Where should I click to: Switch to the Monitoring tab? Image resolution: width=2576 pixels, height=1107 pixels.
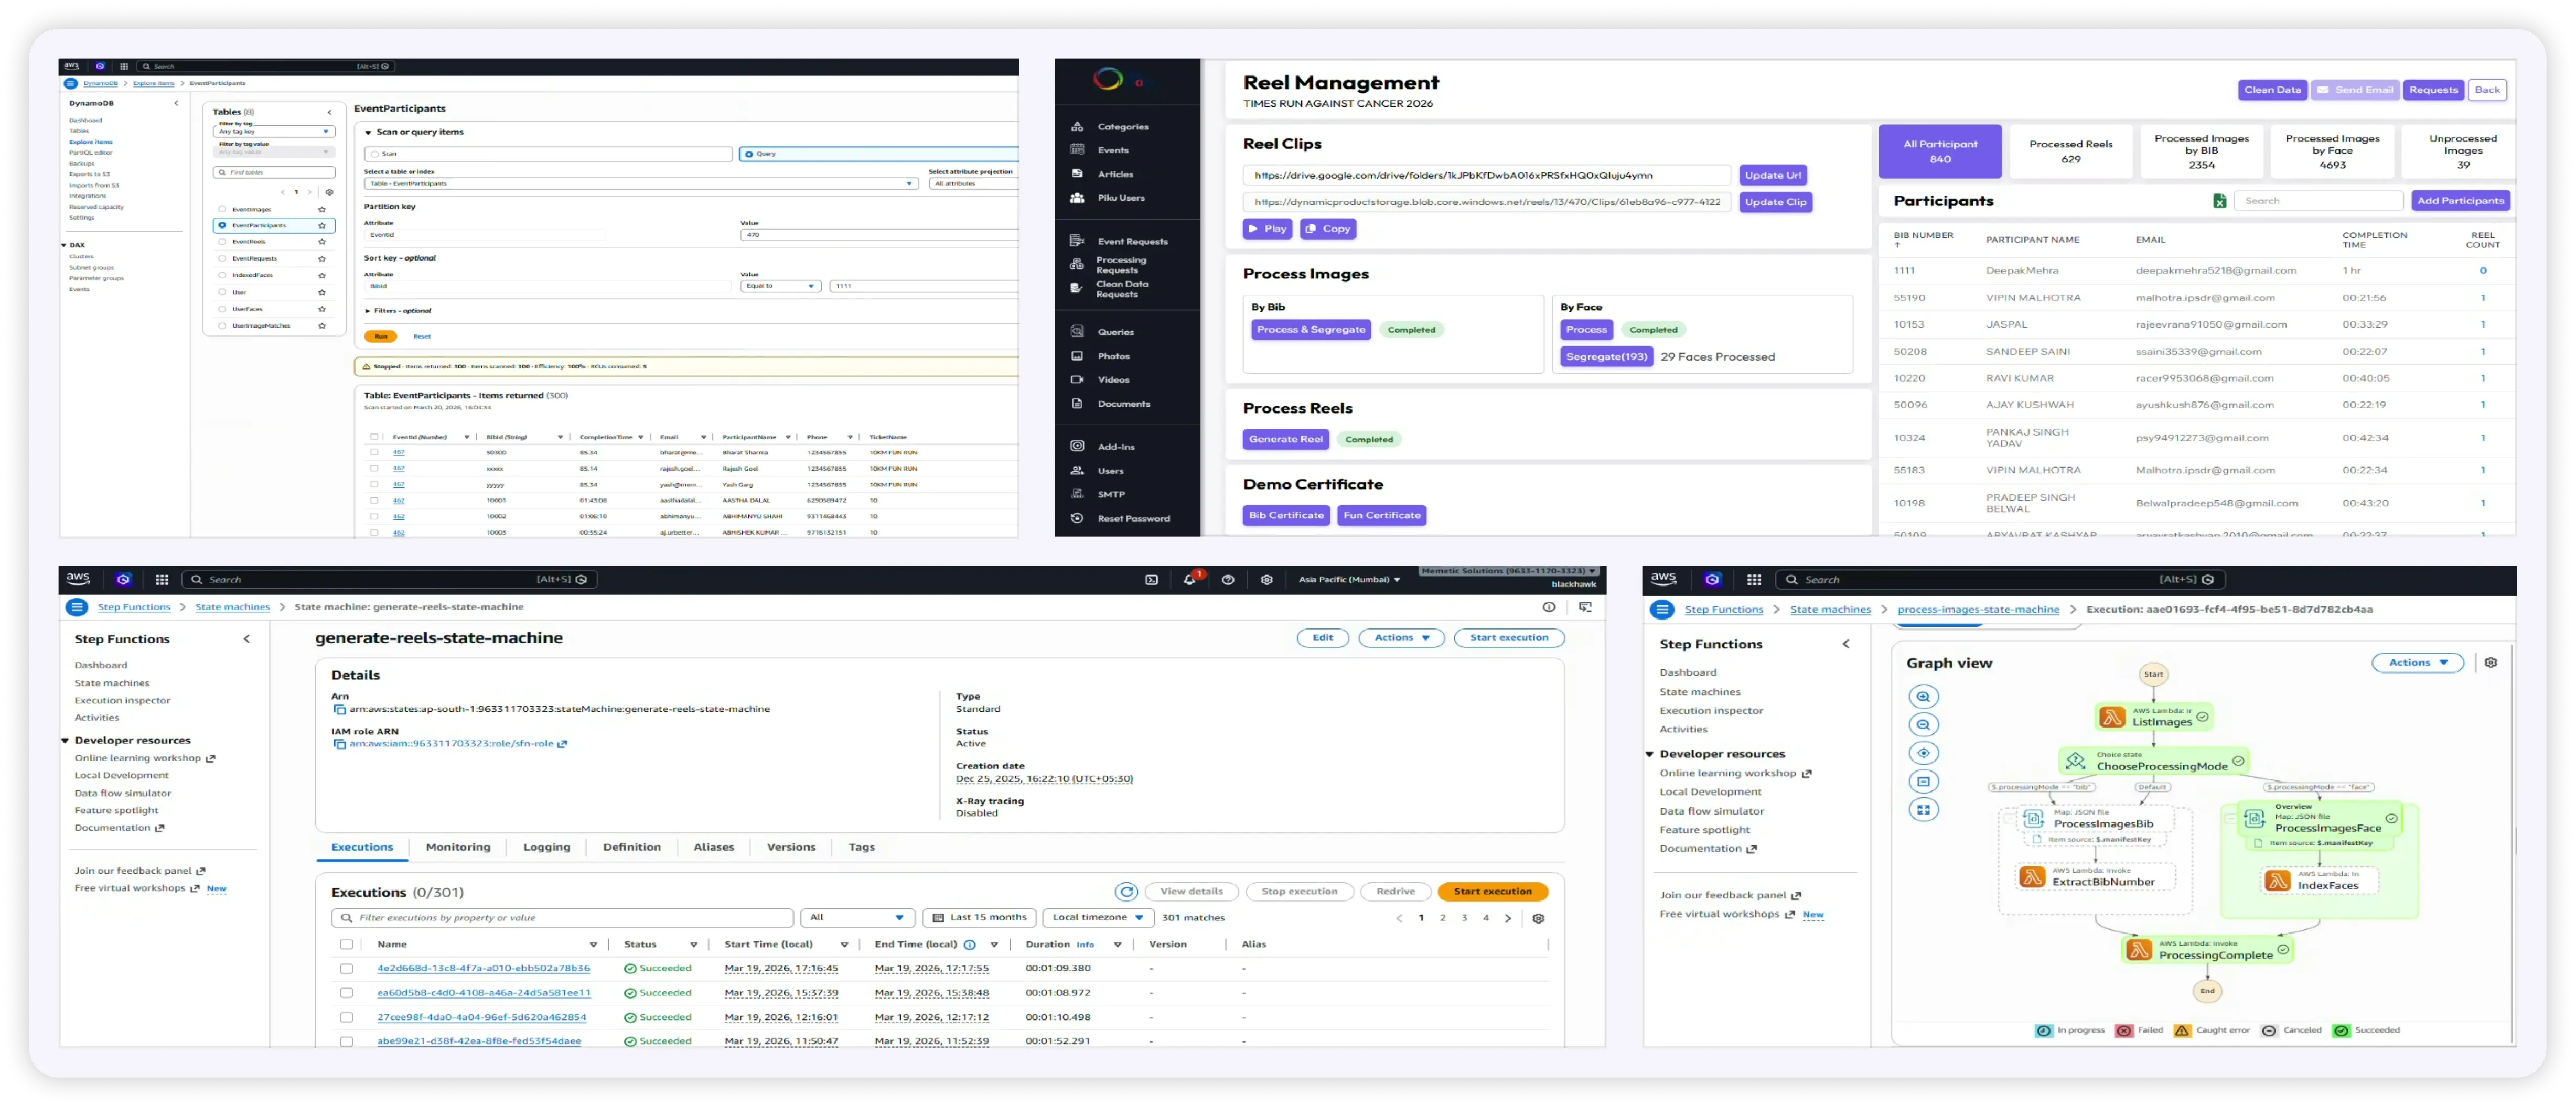click(458, 847)
